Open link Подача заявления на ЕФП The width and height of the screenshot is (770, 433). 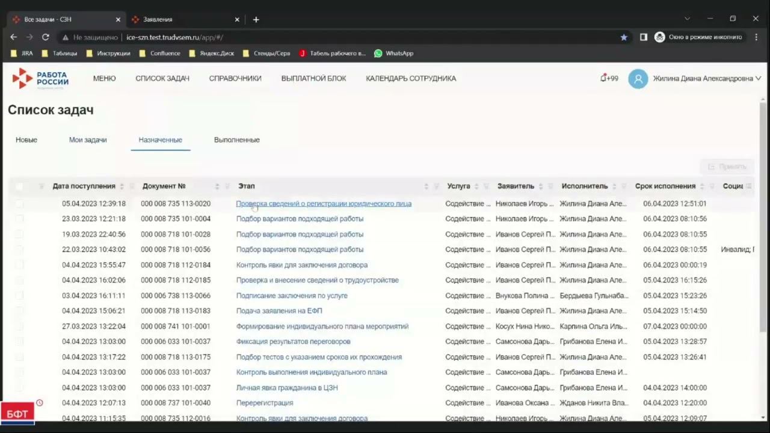point(279,311)
